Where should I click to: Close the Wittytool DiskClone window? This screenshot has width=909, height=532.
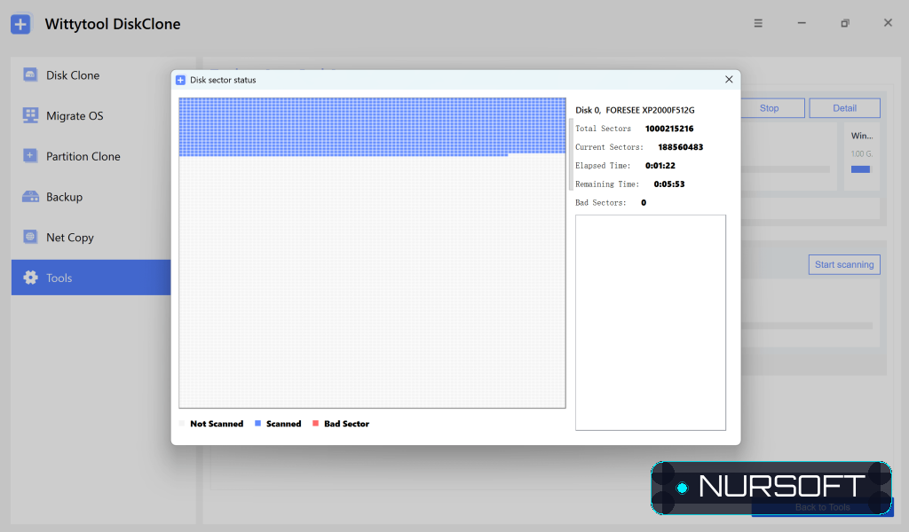coord(888,22)
